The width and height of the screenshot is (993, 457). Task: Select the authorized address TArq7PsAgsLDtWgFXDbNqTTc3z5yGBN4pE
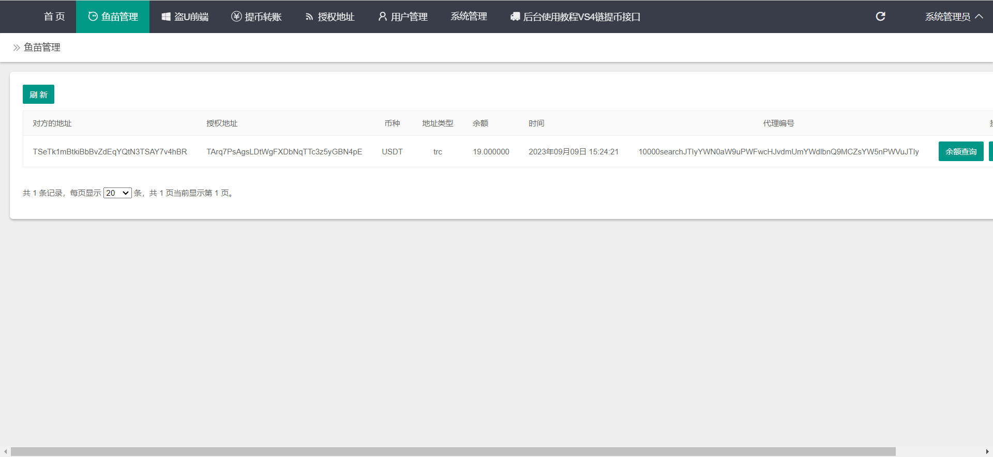click(x=284, y=152)
